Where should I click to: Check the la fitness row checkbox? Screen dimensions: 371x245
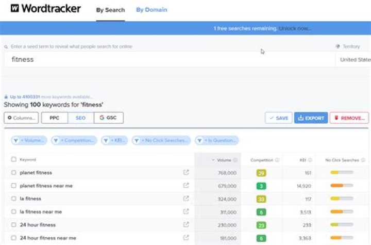click(x=14, y=199)
